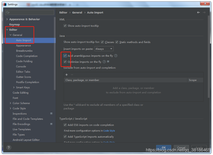Click Editor in the breadcrumb path
Viewport: 213px width, 155px height.
tap(63, 12)
